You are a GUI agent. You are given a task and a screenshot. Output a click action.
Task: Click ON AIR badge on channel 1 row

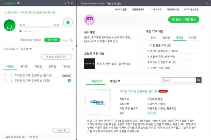point(66,75)
